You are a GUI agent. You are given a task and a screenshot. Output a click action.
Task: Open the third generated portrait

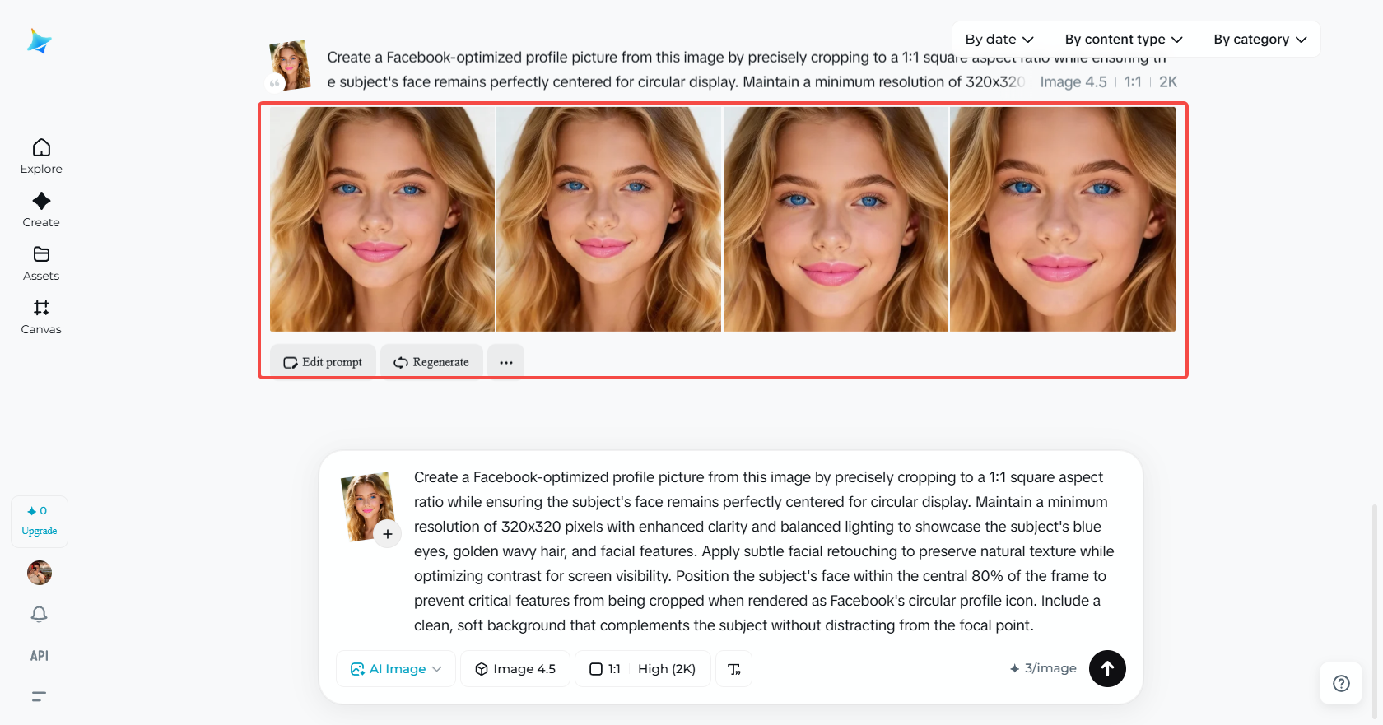tap(836, 219)
